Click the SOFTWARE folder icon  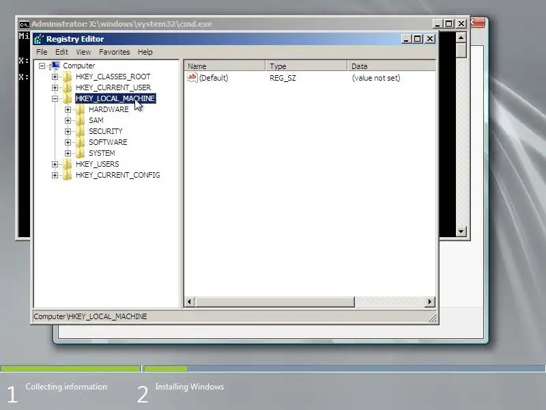[x=81, y=142]
